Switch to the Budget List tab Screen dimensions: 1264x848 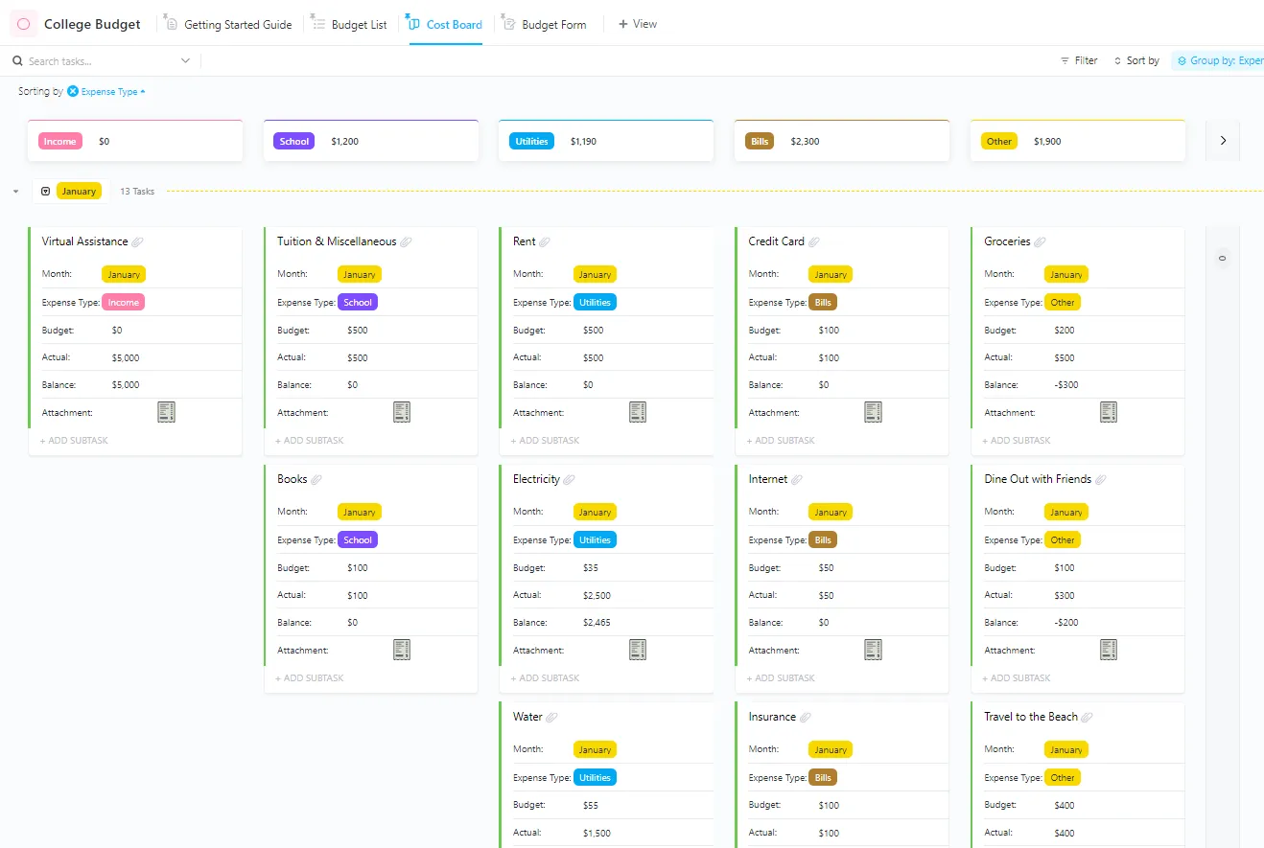coord(350,24)
